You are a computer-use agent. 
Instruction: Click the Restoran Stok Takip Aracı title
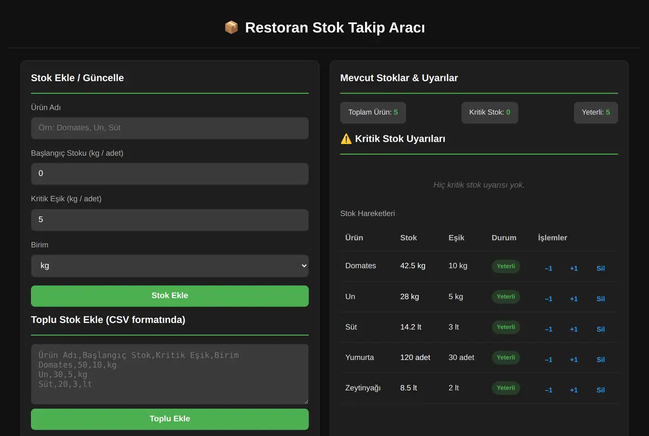(x=335, y=28)
